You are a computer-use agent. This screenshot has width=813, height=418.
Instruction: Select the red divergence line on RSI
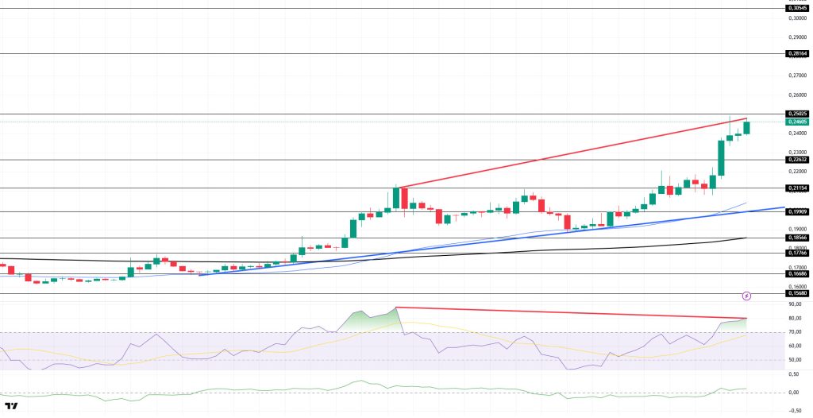[570, 312]
